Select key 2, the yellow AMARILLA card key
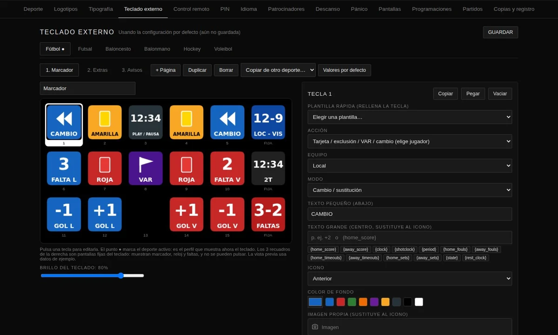Screen dimensions: 558x335 point(105,122)
